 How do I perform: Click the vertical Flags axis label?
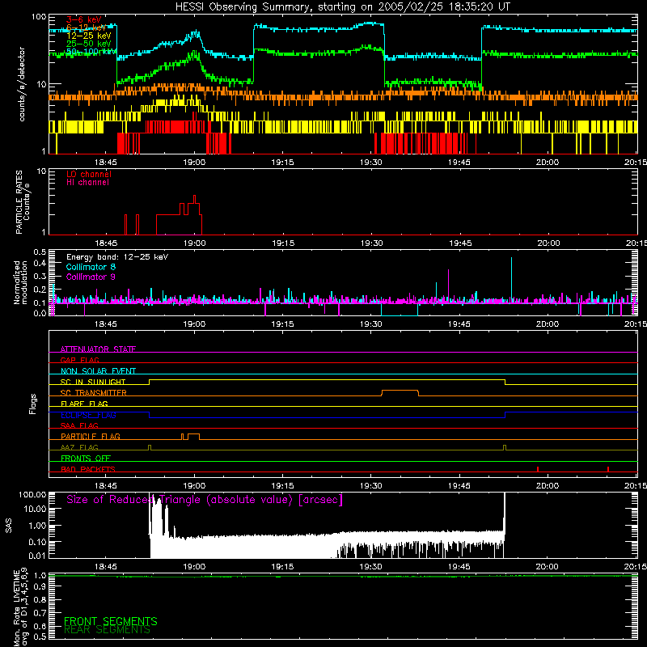(32, 404)
